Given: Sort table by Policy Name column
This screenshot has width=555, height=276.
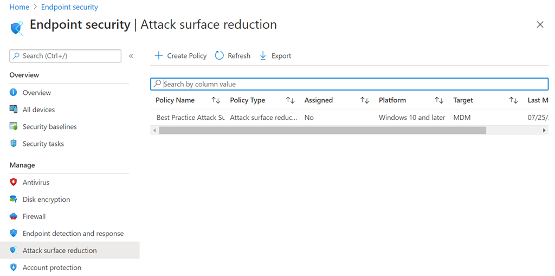Looking at the screenshot, I should point(216,100).
